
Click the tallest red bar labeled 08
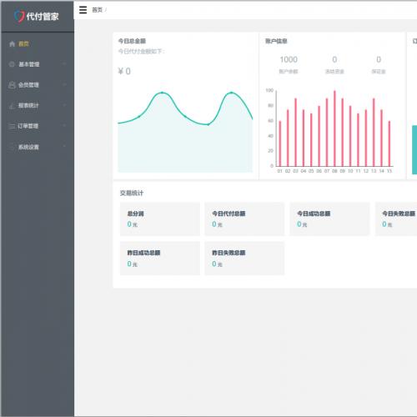click(x=334, y=128)
